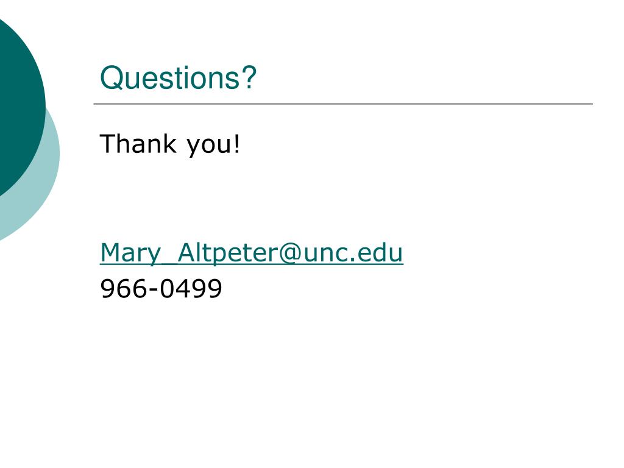Click the digits "966" of the phone number
Screen dimensions: 624x468
tap(123, 288)
